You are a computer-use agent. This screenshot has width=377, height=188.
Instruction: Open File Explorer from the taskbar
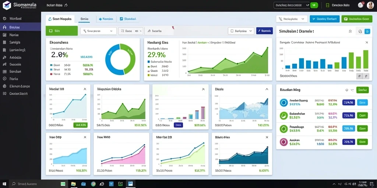coord(73,184)
